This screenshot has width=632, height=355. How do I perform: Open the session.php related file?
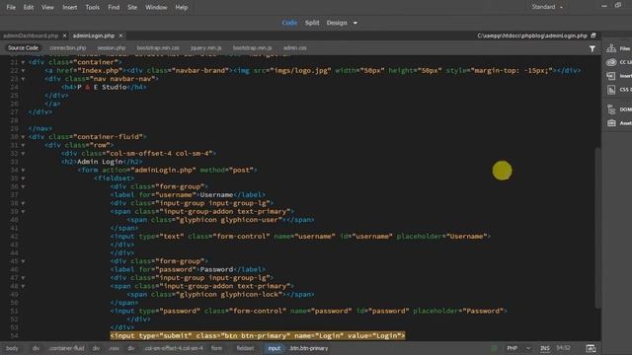click(112, 48)
